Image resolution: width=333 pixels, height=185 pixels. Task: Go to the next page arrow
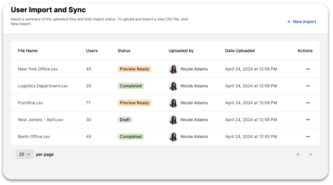pos(310,154)
